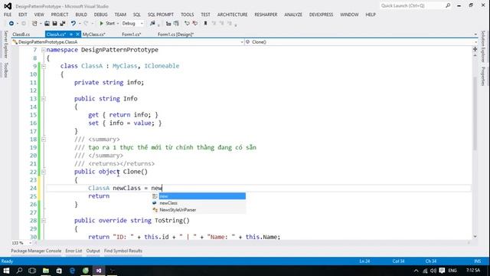
Task: Click the taskbar search magnifier icon
Action: point(19,271)
